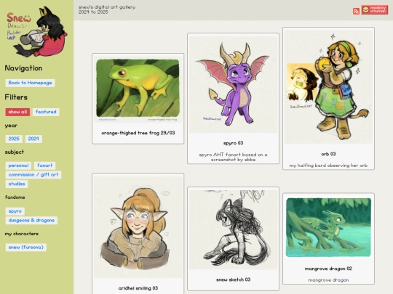Click the orange RSS feed icon
The image size is (393, 294).
pos(356,11)
